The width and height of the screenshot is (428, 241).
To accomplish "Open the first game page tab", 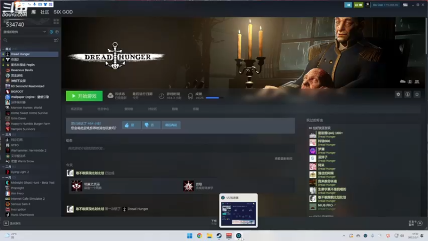I will pos(77,109).
